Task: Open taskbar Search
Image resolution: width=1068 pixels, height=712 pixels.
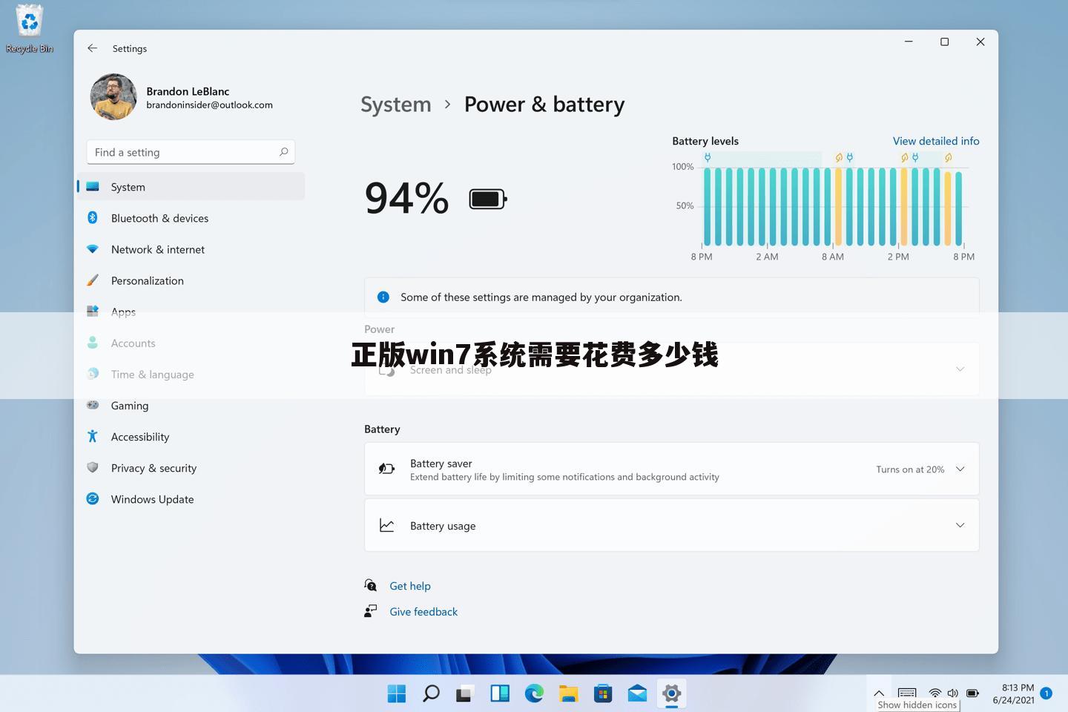Action: coord(431,693)
